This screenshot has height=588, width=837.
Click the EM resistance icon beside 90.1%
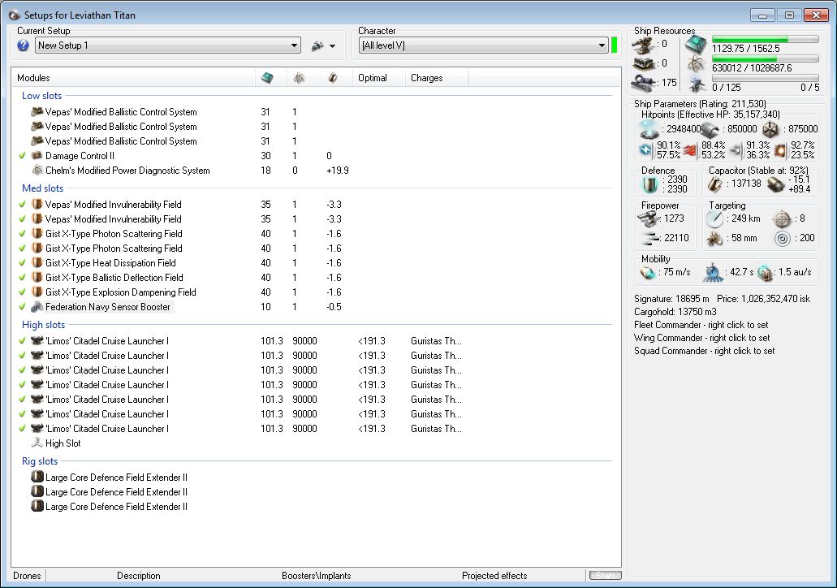pyautogui.click(x=646, y=150)
